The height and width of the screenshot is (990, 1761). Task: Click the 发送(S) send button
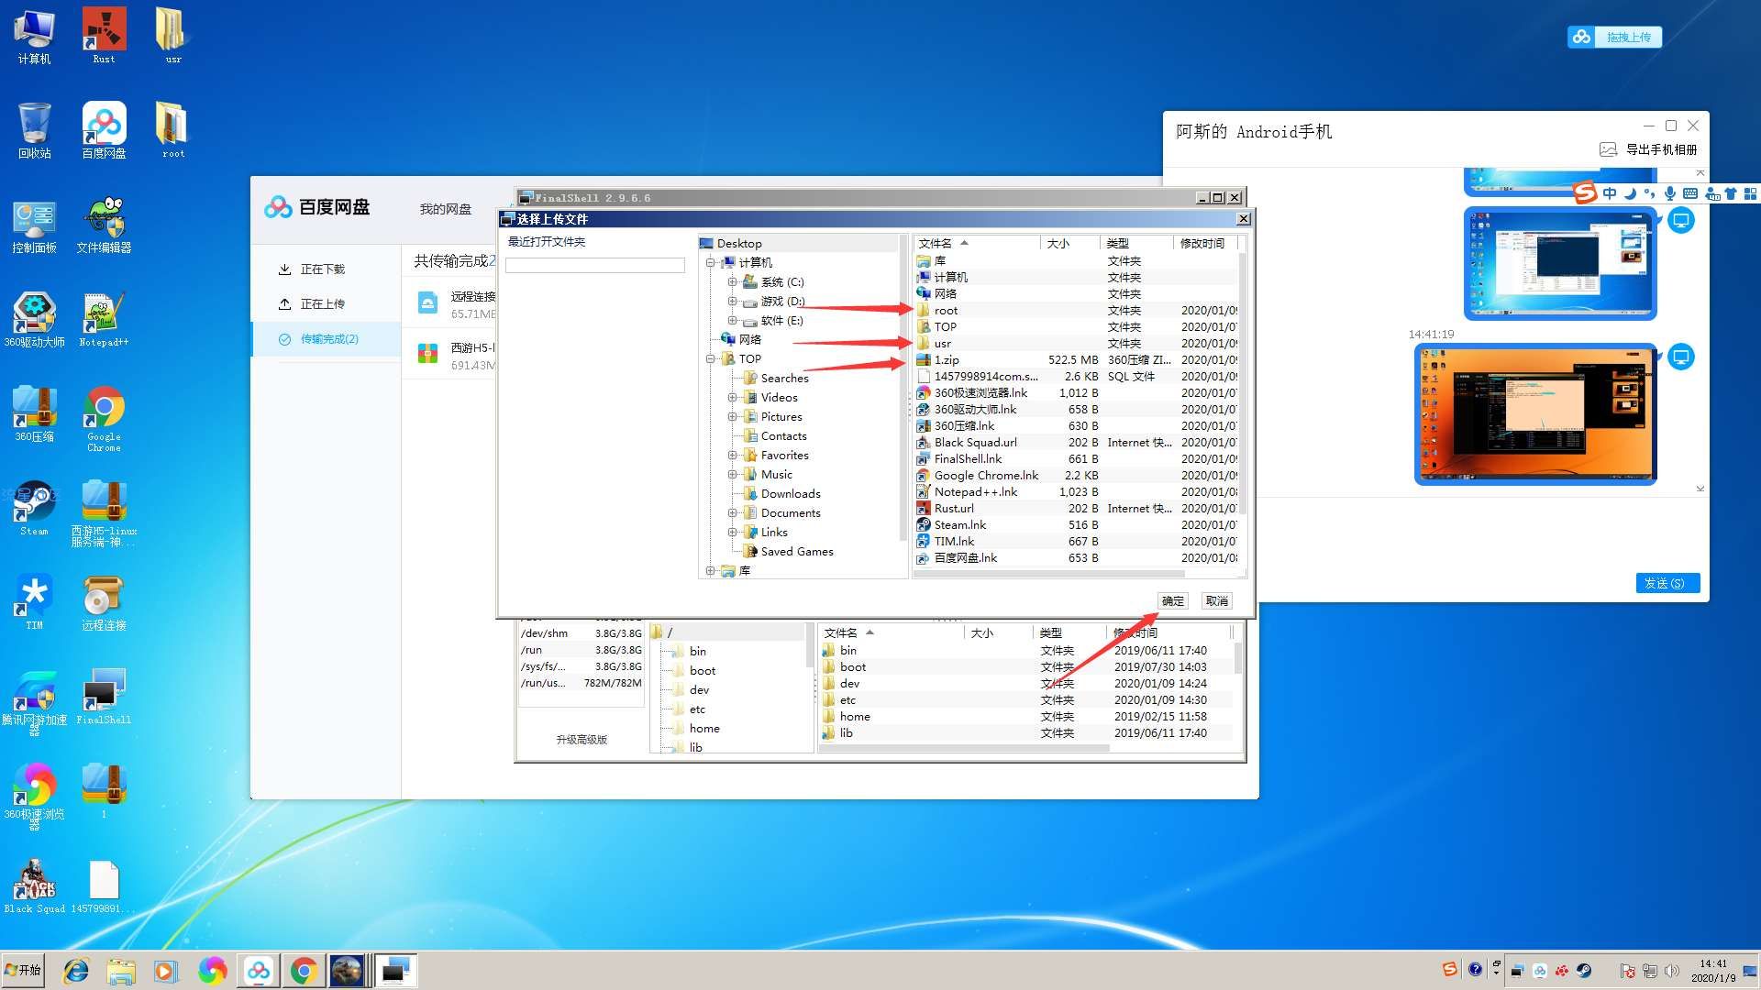pos(1667,583)
